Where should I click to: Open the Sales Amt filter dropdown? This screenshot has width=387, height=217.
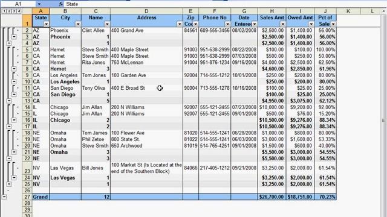tap(282, 24)
